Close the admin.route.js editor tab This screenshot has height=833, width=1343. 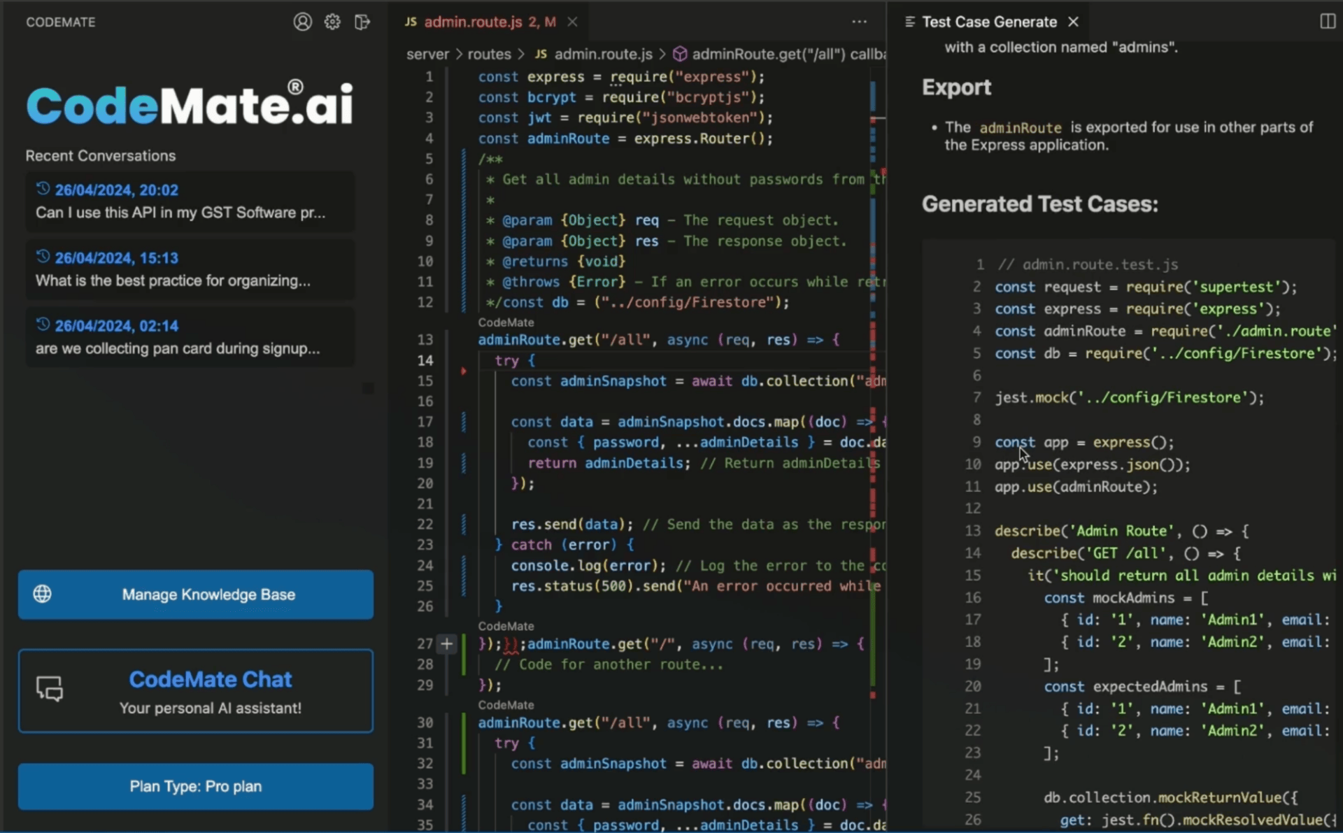572,22
